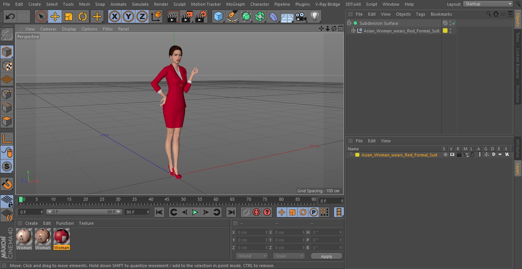The image size is (522, 269).
Task: Open the Content Browser side tab
Action: point(518,63)
